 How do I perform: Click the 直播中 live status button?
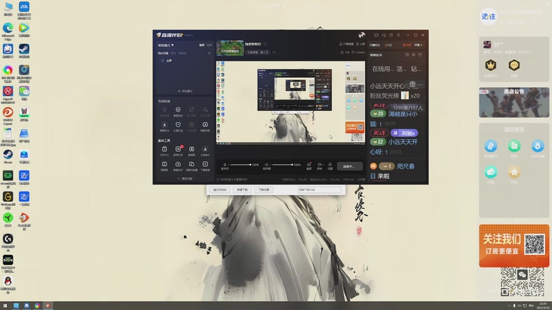click(350, 166)
